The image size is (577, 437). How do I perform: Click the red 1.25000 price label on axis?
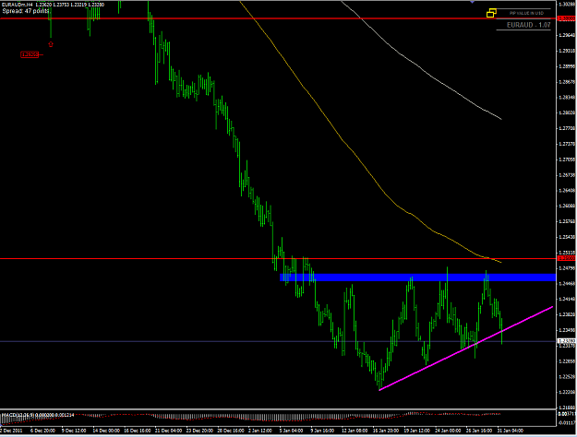click(x=567, y=259)
